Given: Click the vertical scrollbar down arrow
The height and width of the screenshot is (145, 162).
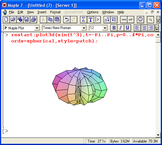Looking at the screenshot, I should point(158,135).
